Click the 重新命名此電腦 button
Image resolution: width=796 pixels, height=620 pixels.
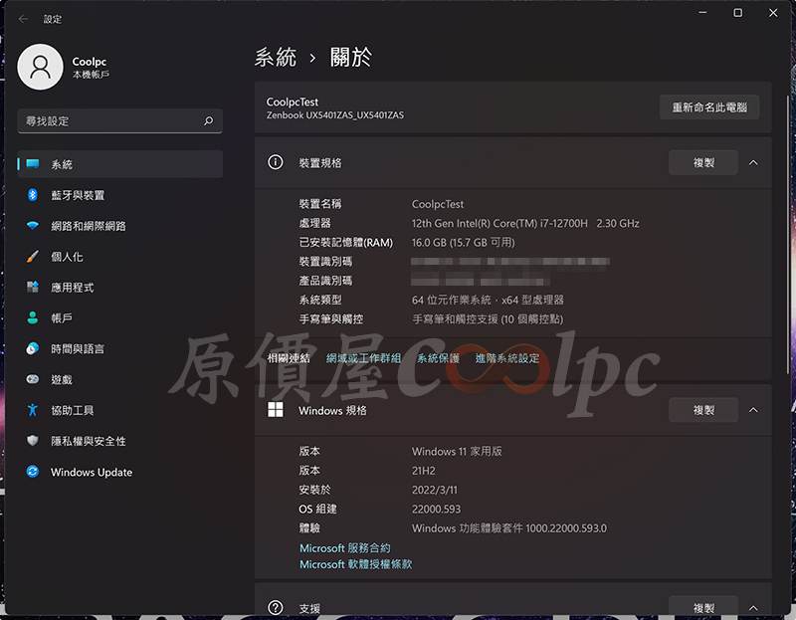click(709, 107)
